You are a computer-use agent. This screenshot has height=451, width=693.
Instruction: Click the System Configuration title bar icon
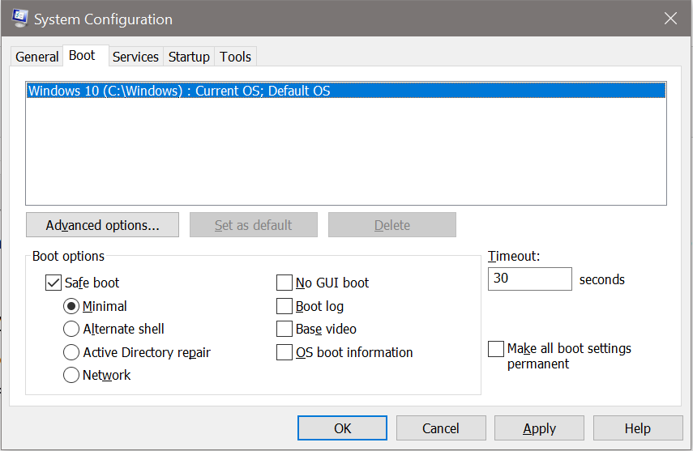pos(18,19)
